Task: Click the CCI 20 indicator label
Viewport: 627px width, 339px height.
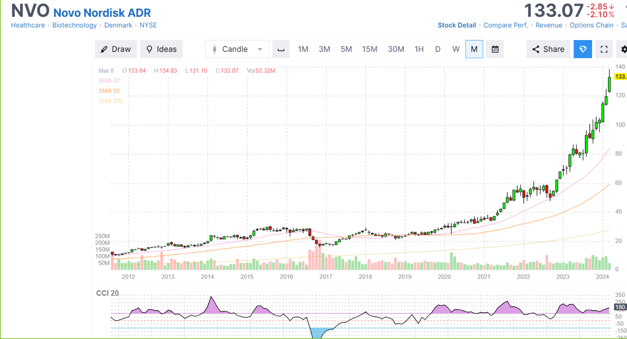Action: coord(107,293)
